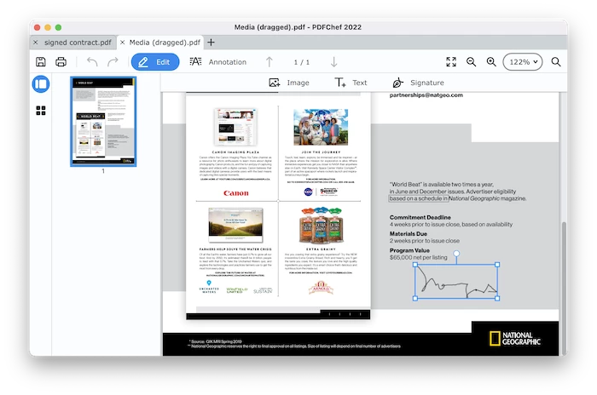Image resolution: width=597 pixels, height=395 pixels.
Task: Redo the last undone action
Action: click(x=113, y=61)
